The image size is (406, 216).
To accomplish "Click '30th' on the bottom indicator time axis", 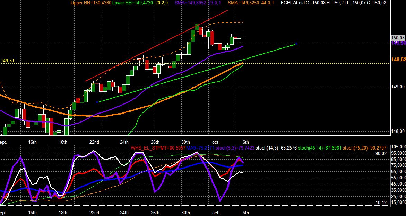I will [185, 213].
